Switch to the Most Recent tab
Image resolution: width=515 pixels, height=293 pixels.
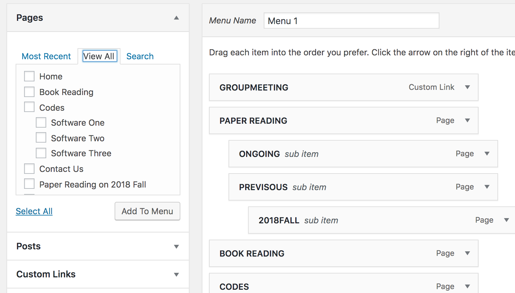point(46,56)
